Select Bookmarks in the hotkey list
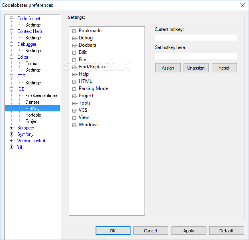The width and height of the screenshot is (249, 240). (x=90, y=31)
